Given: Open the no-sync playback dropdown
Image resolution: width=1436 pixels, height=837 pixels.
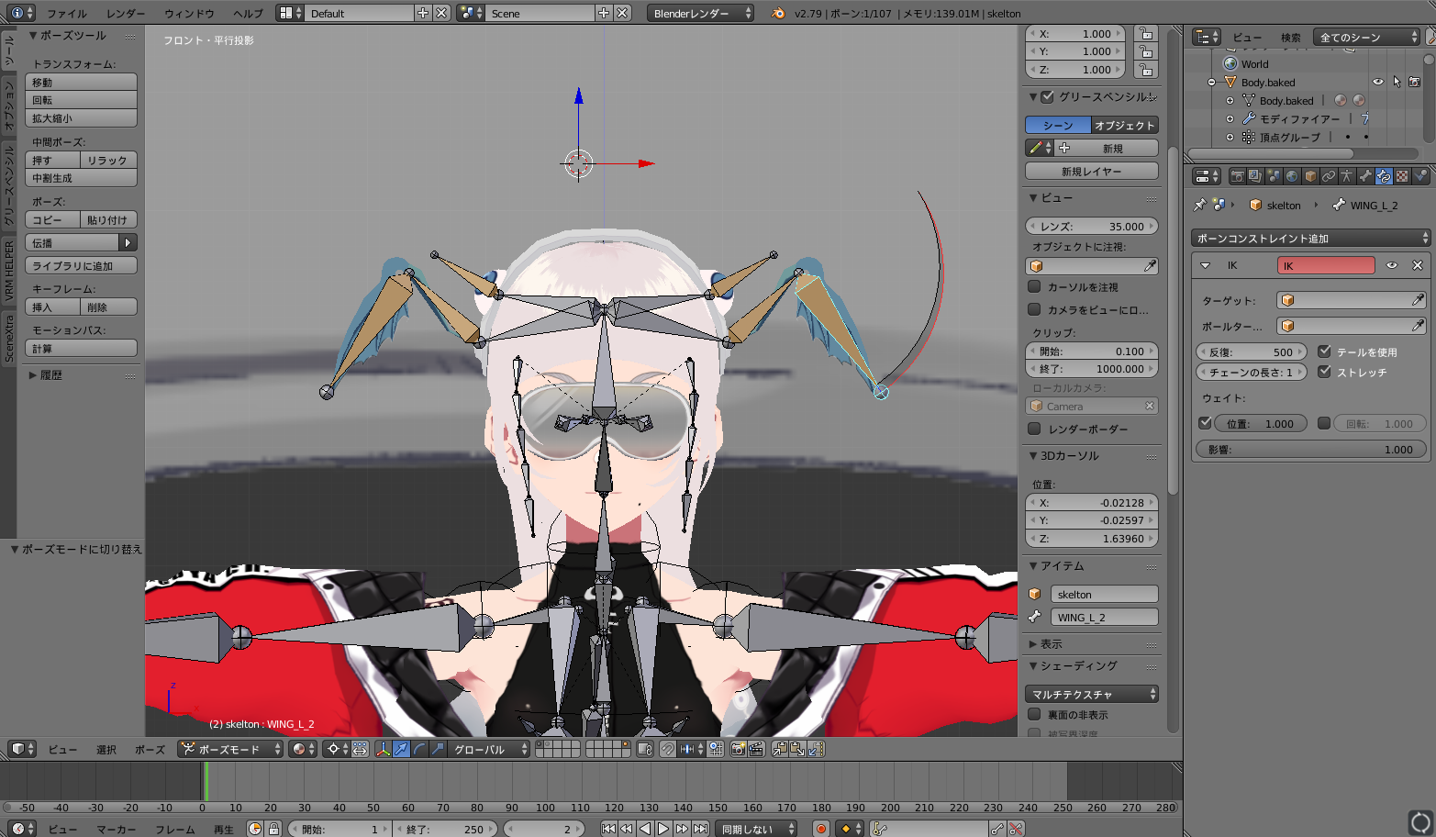Looking at the screenshot, I should [x=756, y=829].
